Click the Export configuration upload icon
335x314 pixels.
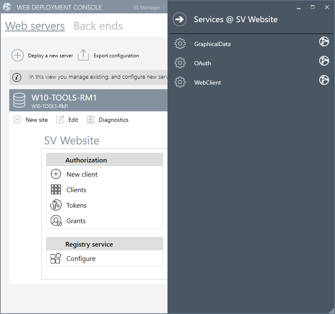[x=83, y=55]
